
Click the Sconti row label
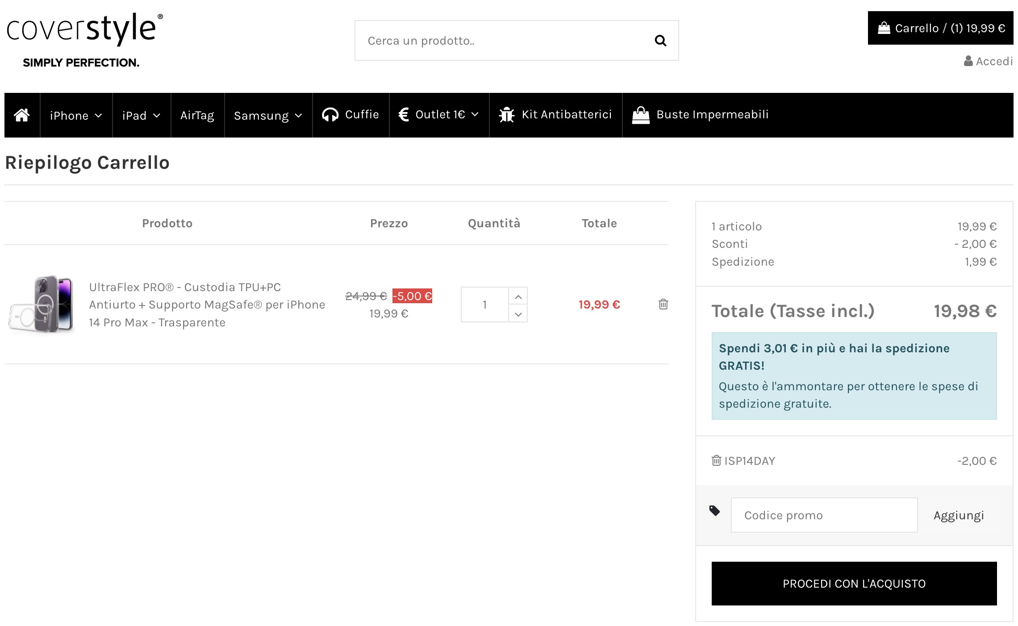pos(730,244)
